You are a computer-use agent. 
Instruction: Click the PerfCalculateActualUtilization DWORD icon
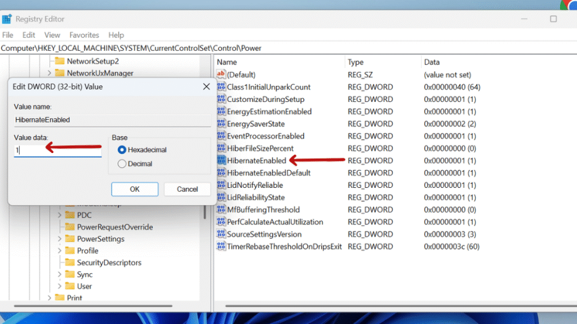[x=221, y=222]
